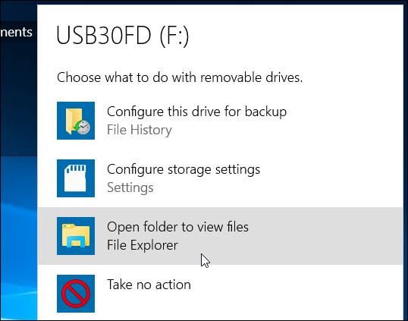This screenshot has height=321, width=408.
Task: Click 'Choose what to do with removable drives.' text
Action: 180,77
